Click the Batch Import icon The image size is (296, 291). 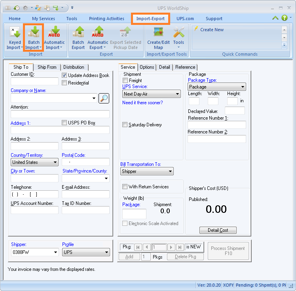point(34,32)
